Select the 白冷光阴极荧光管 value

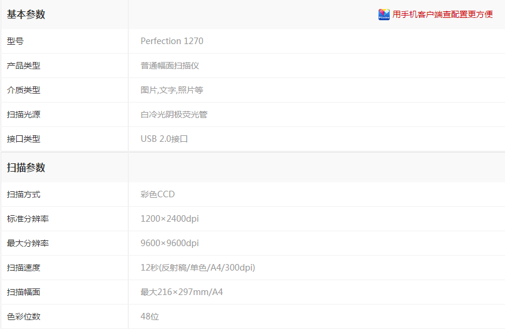[x=174, y=114]
